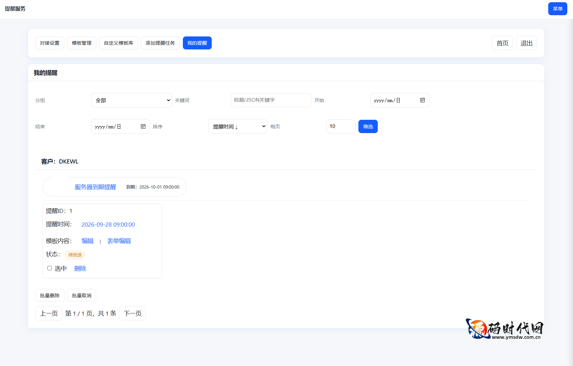Image resolution: width=573 pixels, height=366 pixels.
Task: Click the 源码时代网 watermark logo
Action: 504,329
